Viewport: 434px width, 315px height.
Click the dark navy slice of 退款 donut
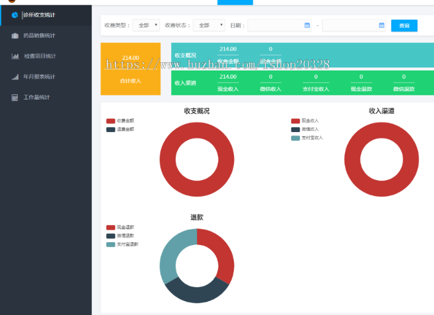click(x=197, y=295)
